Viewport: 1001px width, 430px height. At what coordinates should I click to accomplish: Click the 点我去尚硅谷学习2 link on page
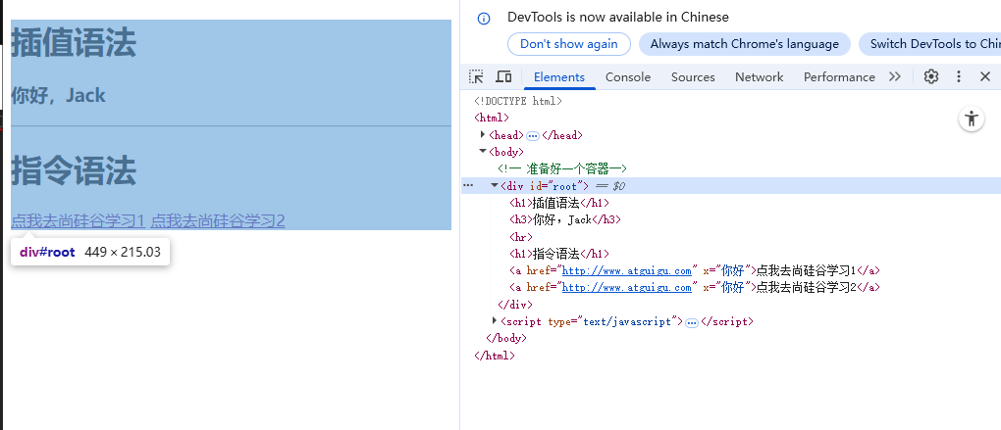pyautogui.click(x=218, y=221)
